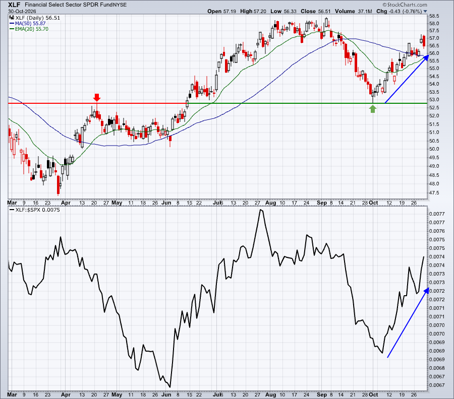Click the Sep label on ratio panel axis
Image resolution: width=454 pixels, height=399 pixels.
pos(322,394)
